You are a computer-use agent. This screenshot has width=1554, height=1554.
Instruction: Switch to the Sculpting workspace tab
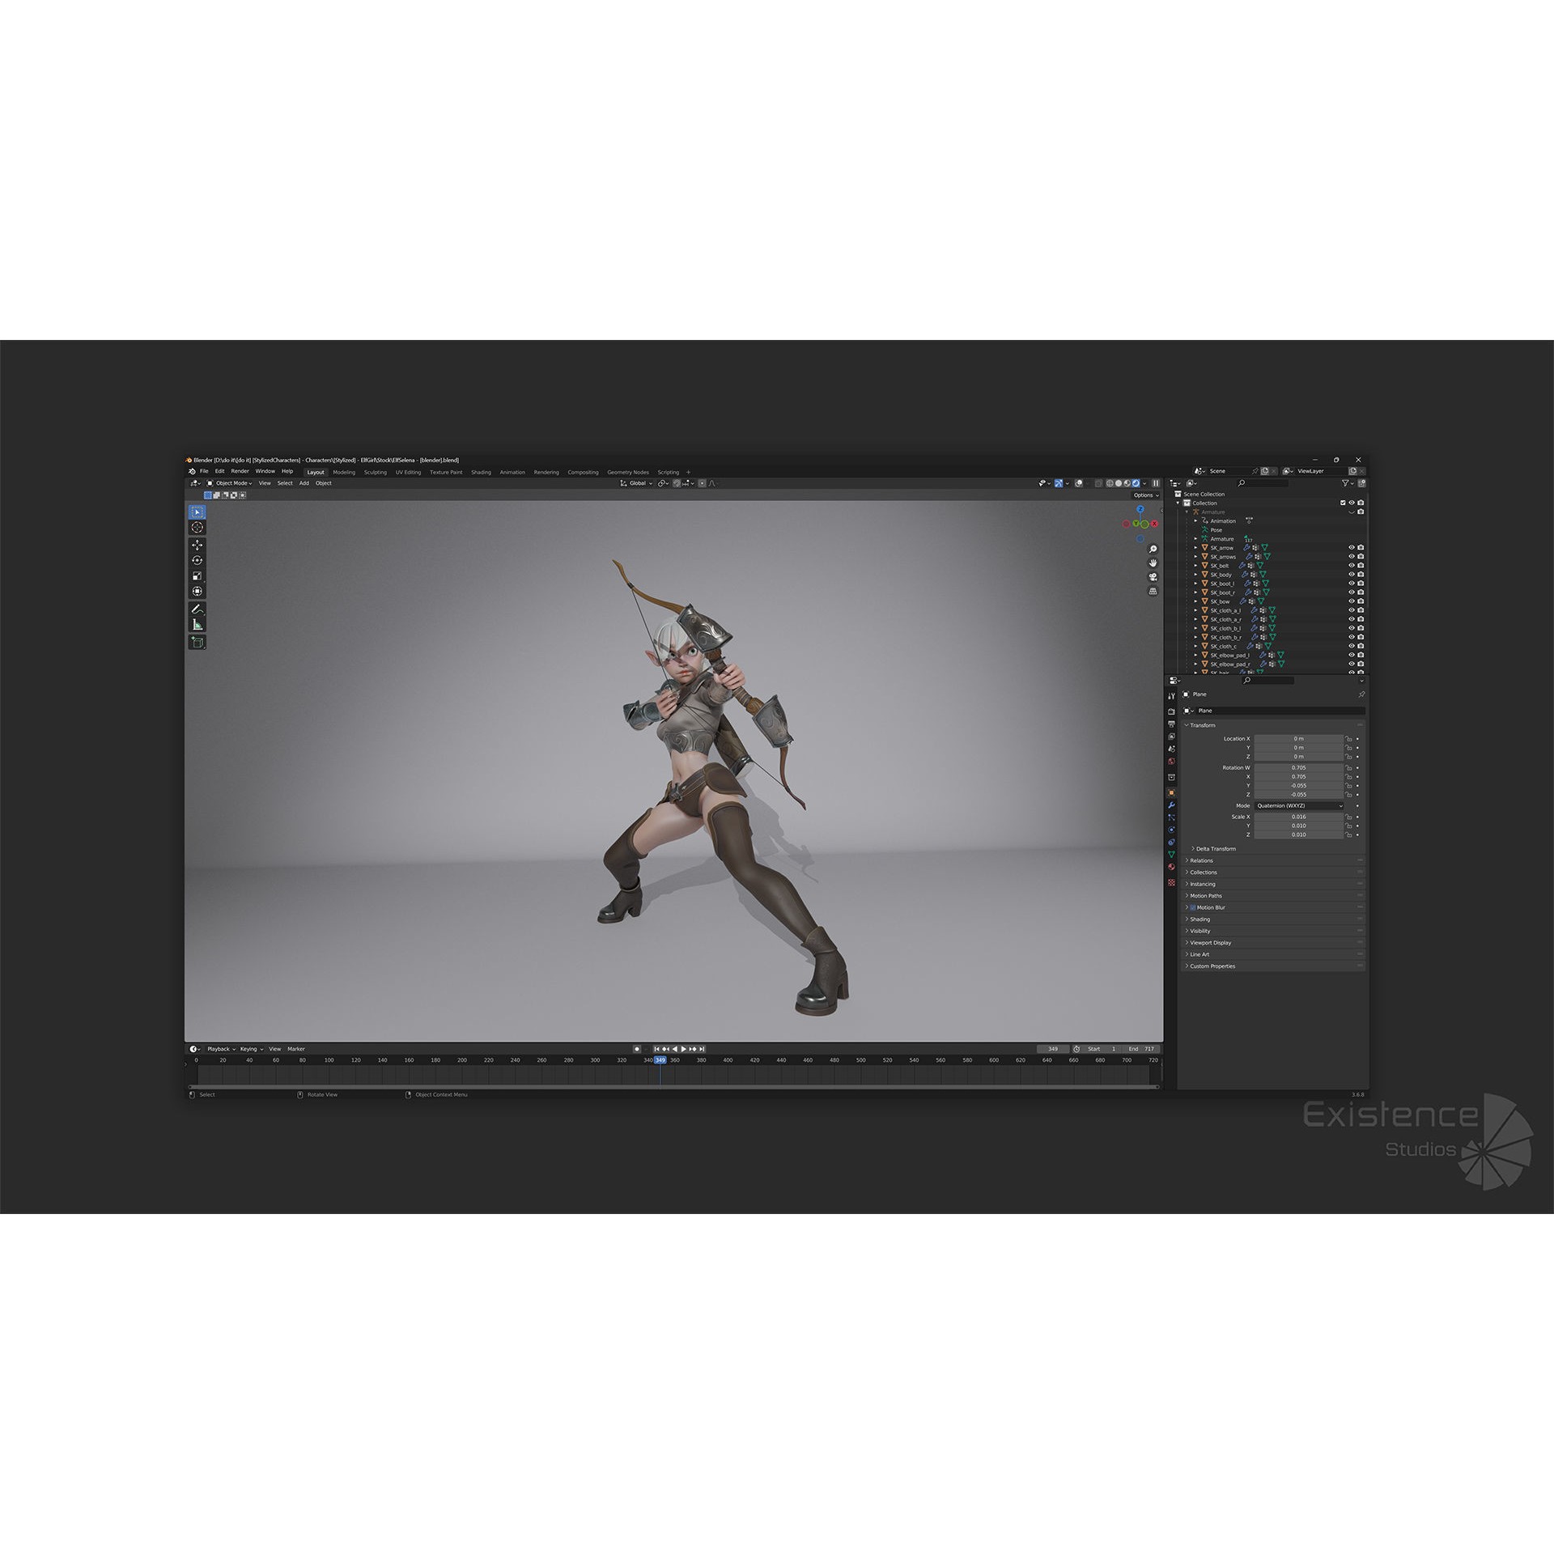pyautogui.click(x=376, y=472)
